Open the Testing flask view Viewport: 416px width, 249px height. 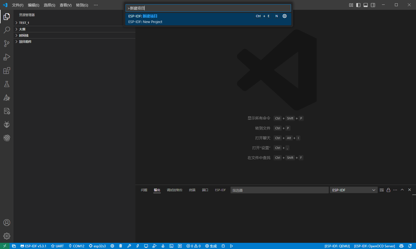(x=7, y=84)
